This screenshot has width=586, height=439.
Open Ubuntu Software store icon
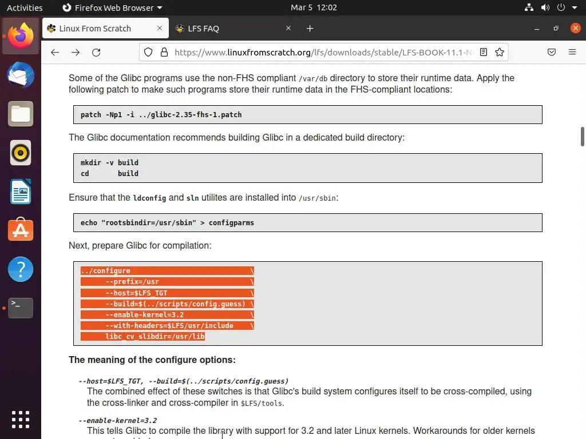pyautogui.click(x=21, y=230)
